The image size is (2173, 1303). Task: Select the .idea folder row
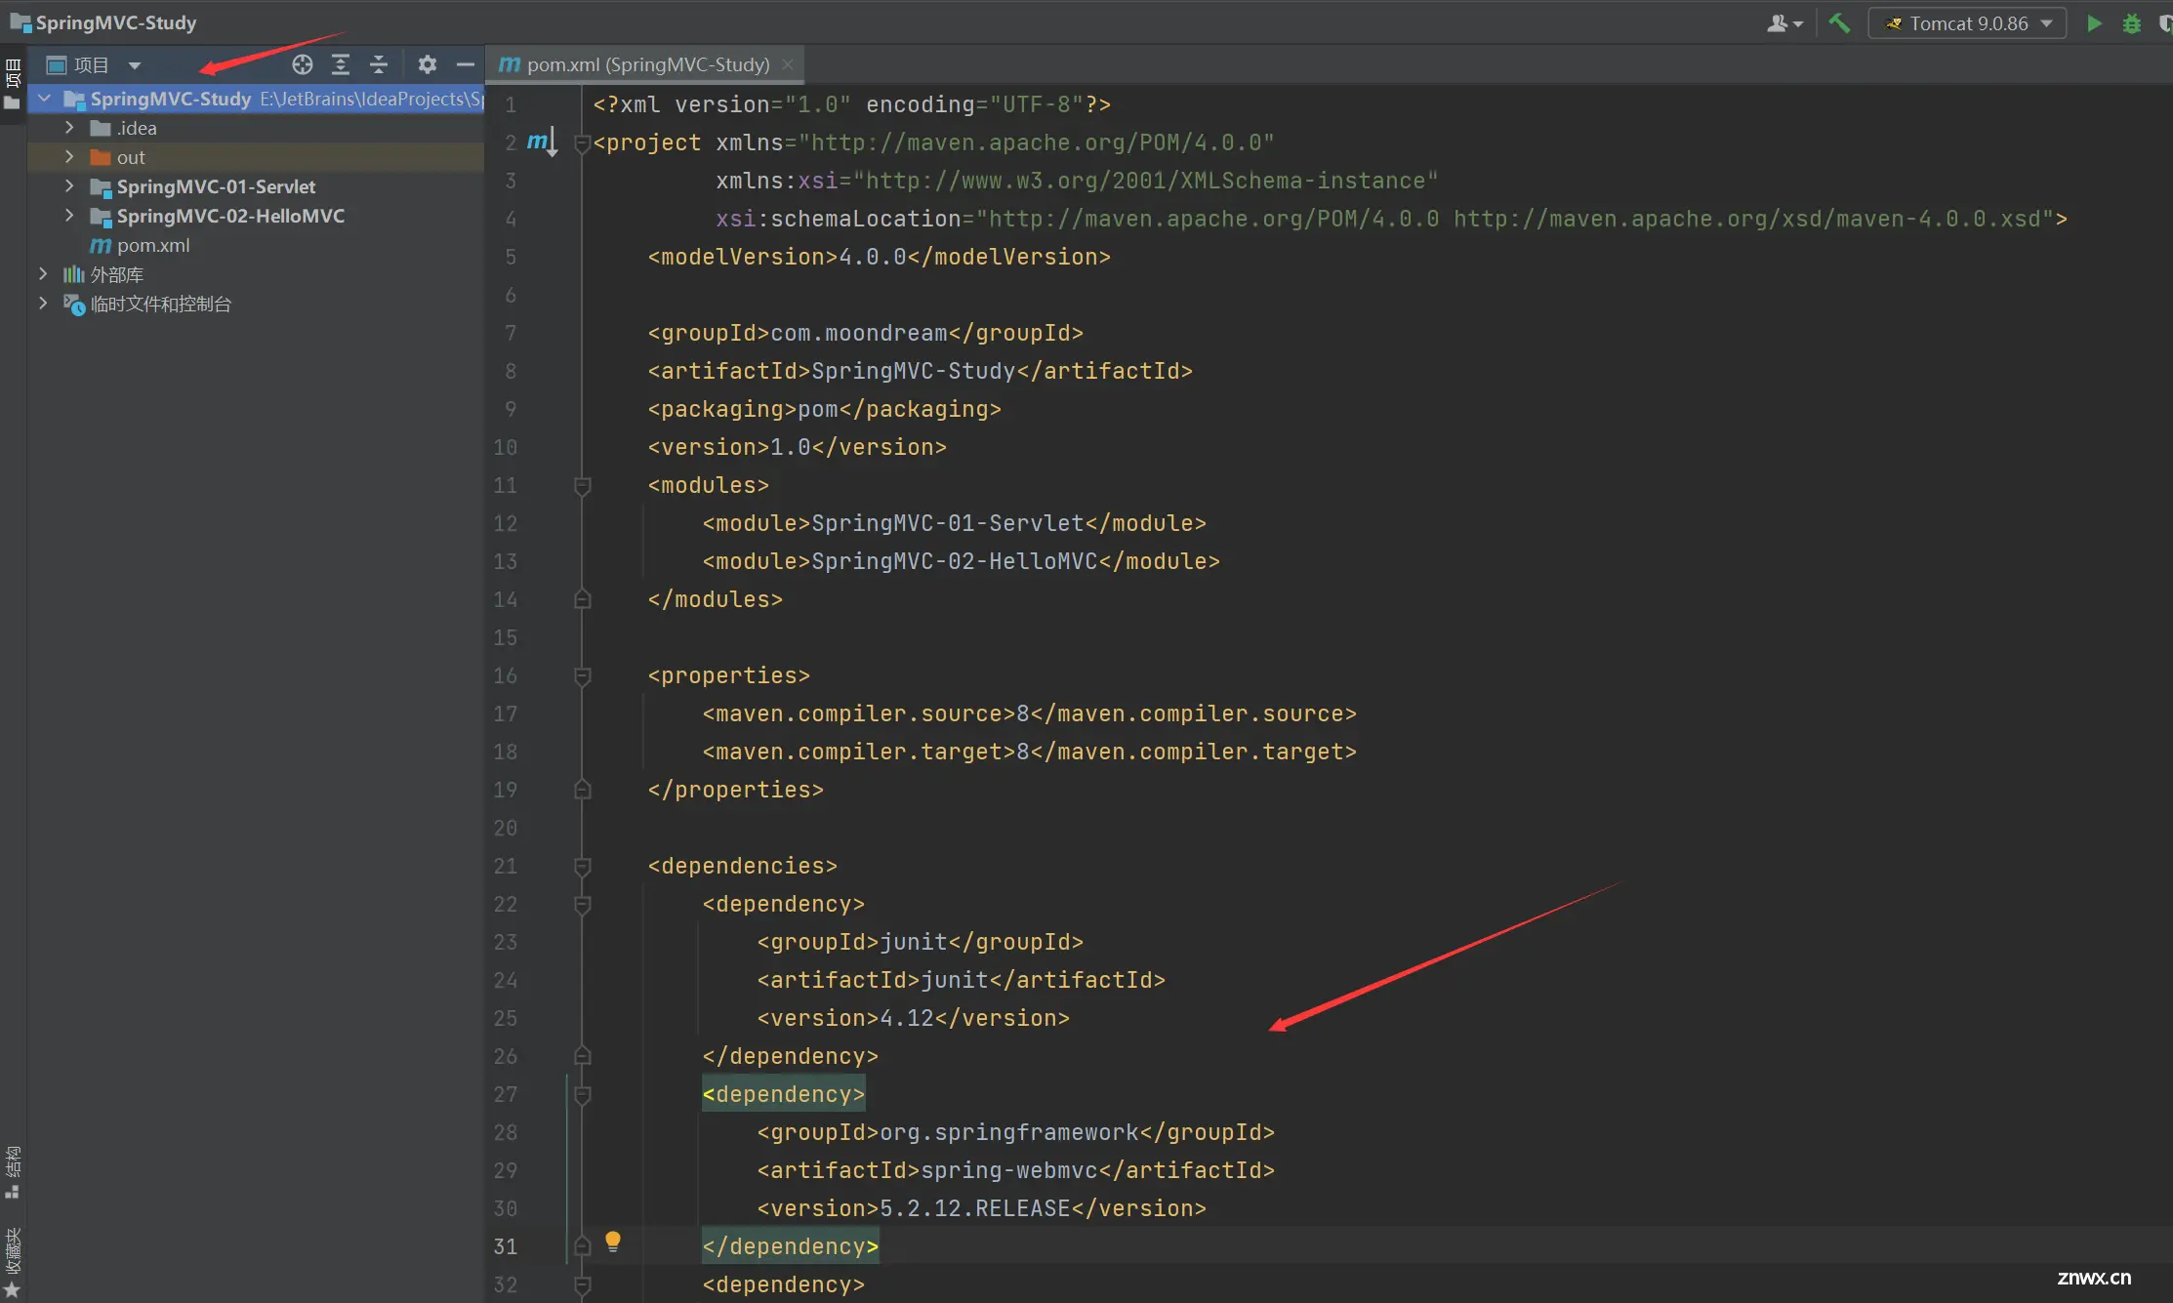point(256,128)
